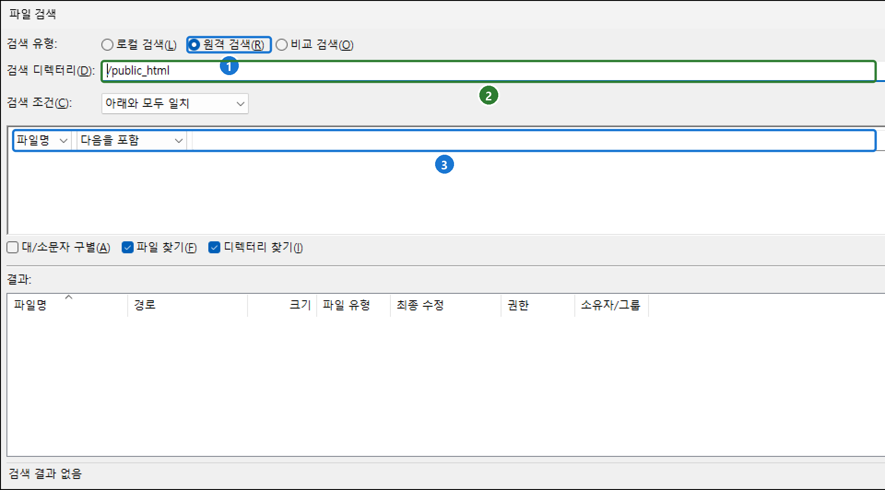Open the 검색 조건 dropdown (아래와 모두 일치)
Screen dimensions: 885x490
pos(175,104)
